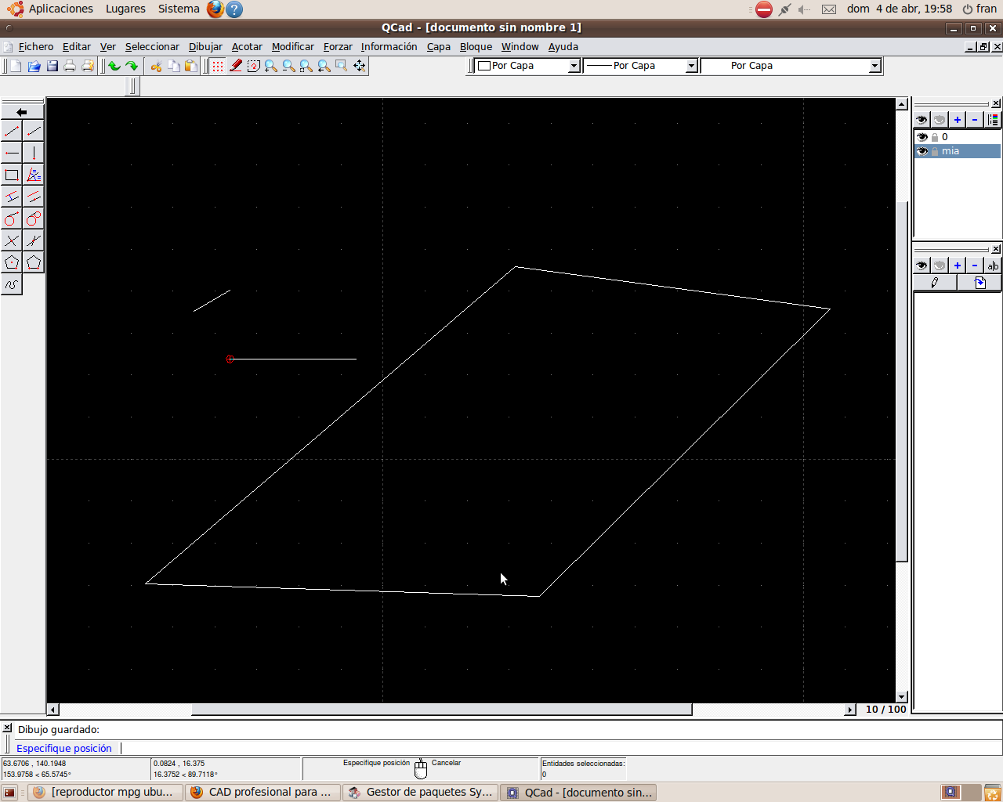Viewport: 1003px width, 802px height.
Task: Open the Acotar menu
Action: click(x=247, y=47)
